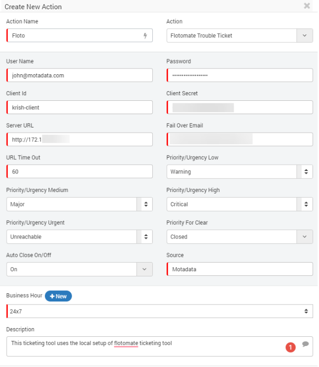Click the lightning bolt icon in Action Name
Image resolution: width=319 pixels, height=367 pixels.
[x=145, y=36]
